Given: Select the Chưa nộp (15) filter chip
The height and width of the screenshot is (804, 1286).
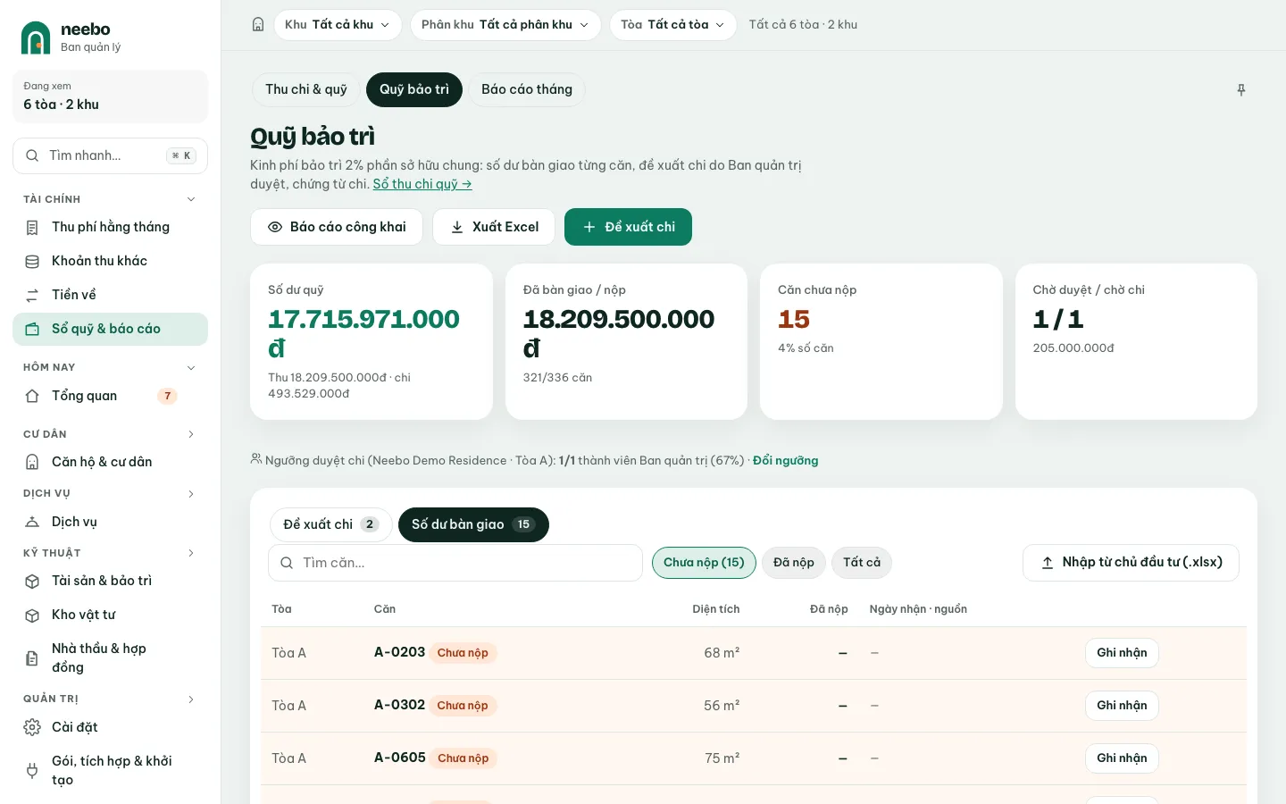Looking at the screenshot, I should (704, 563).
